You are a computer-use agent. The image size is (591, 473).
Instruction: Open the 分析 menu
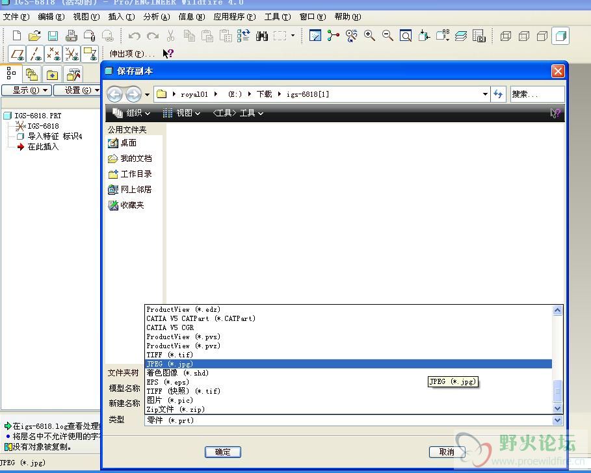[157, 17]
